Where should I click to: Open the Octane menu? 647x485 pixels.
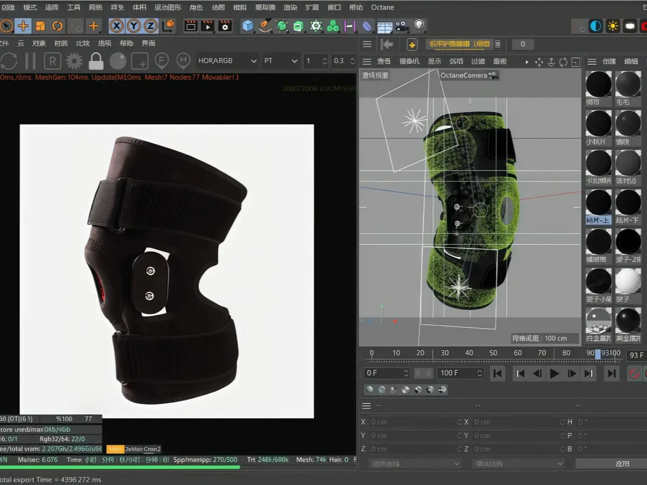(x=382, y=8)
